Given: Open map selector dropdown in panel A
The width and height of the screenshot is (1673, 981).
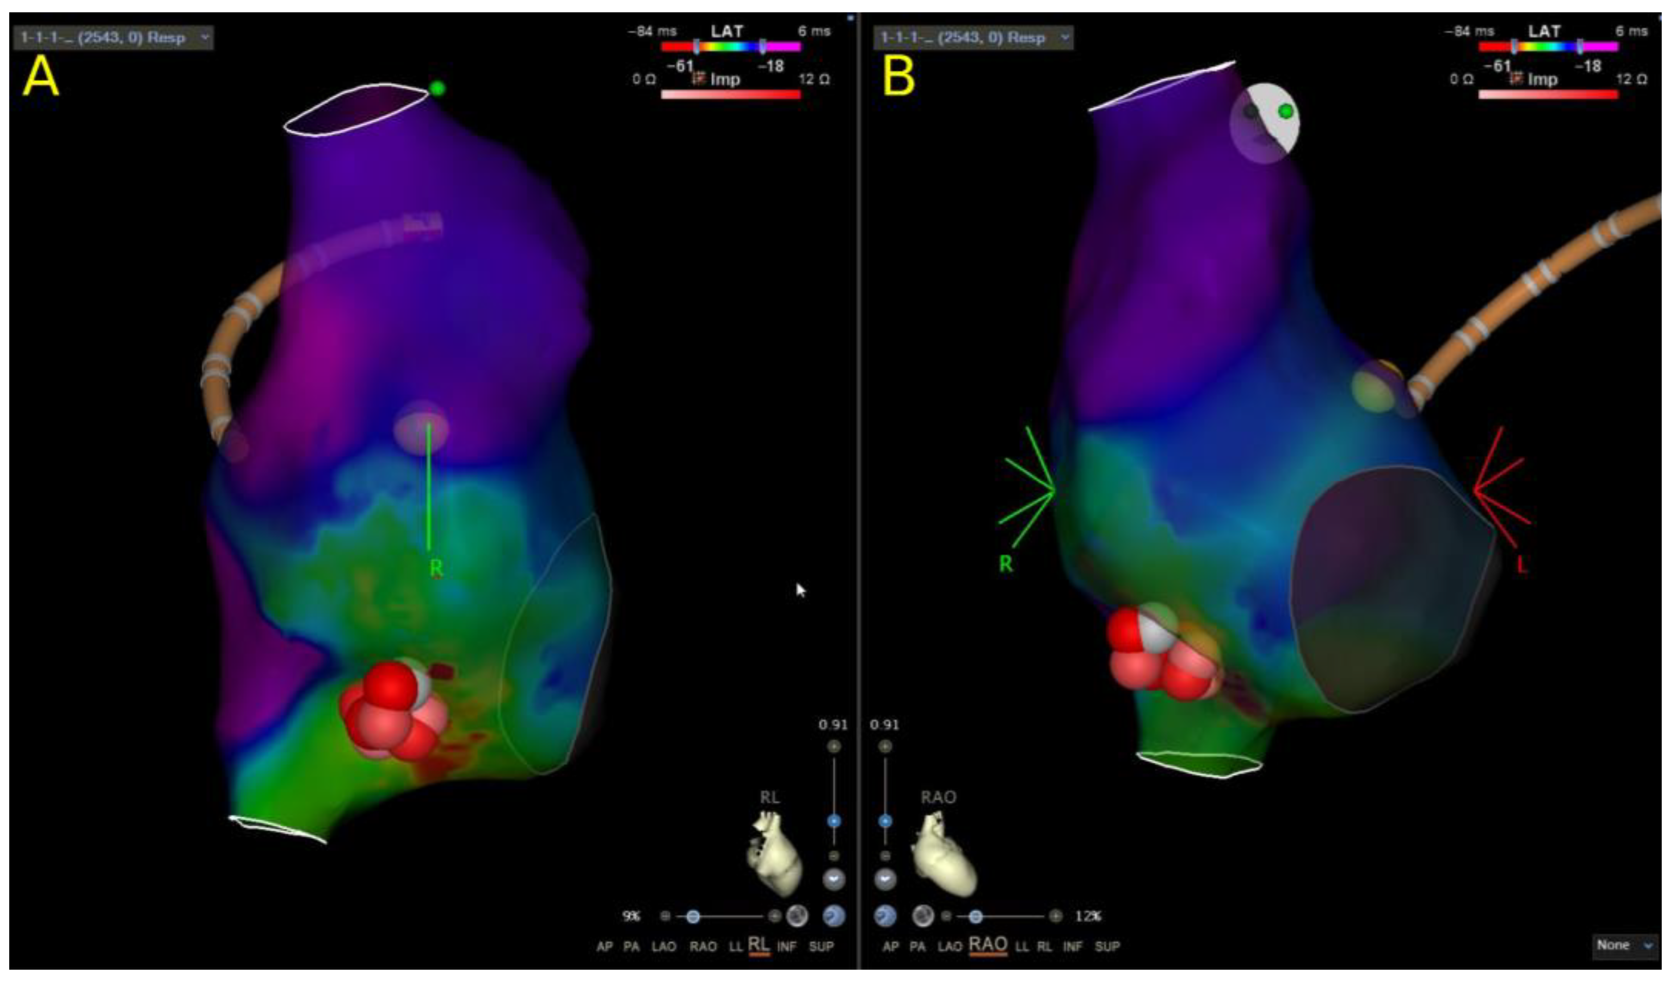Looking at the screenshot, I should [x=205, y=38].
